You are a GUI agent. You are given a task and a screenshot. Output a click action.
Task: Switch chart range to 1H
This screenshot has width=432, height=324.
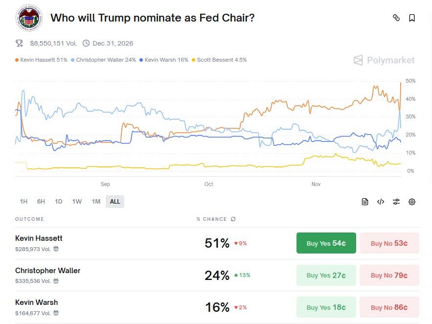[x=23, y=202]
